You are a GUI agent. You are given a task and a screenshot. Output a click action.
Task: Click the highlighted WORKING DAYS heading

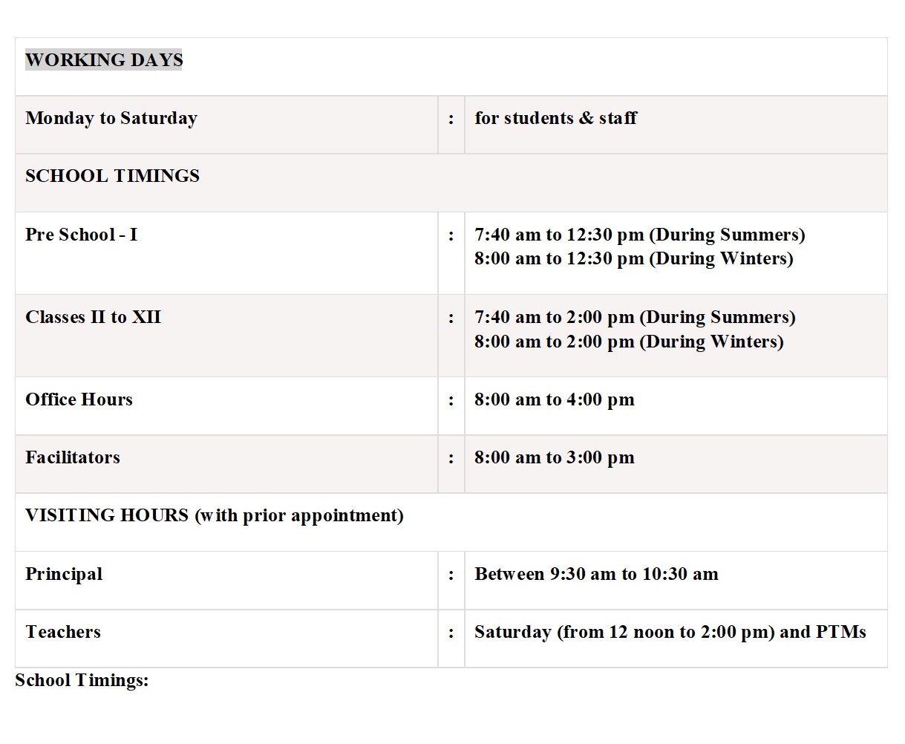click(x=104, y=60)
